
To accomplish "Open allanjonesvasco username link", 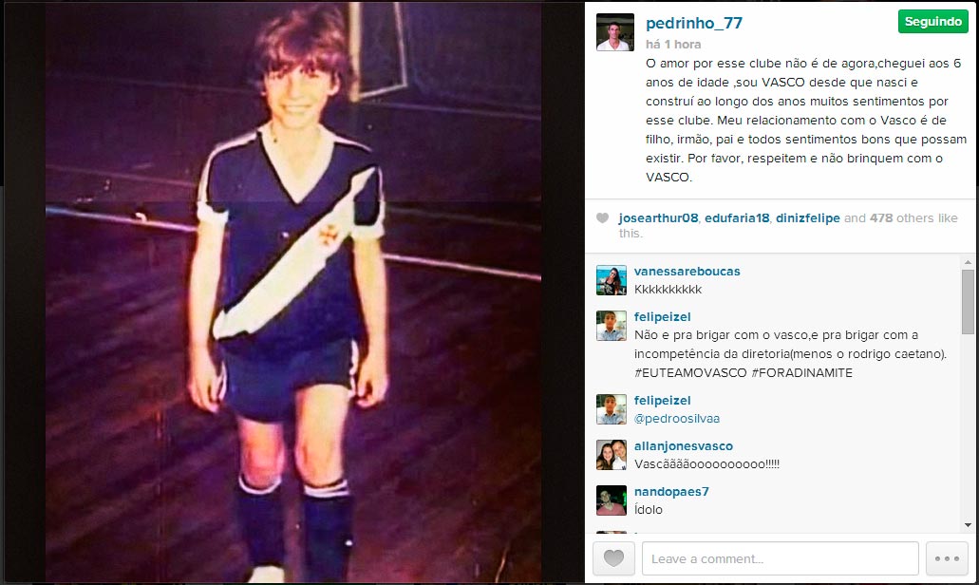I will tap(684, 445).
